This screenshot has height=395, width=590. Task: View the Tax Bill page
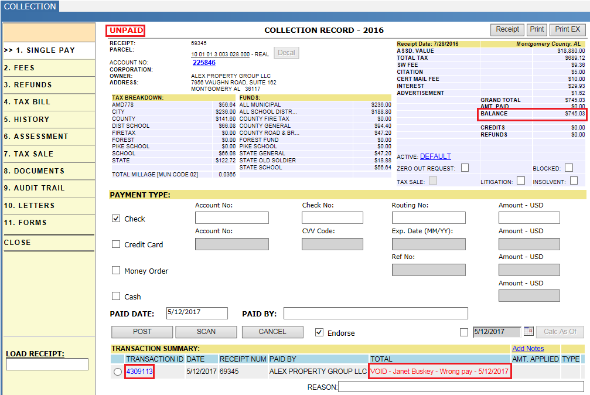49,102
